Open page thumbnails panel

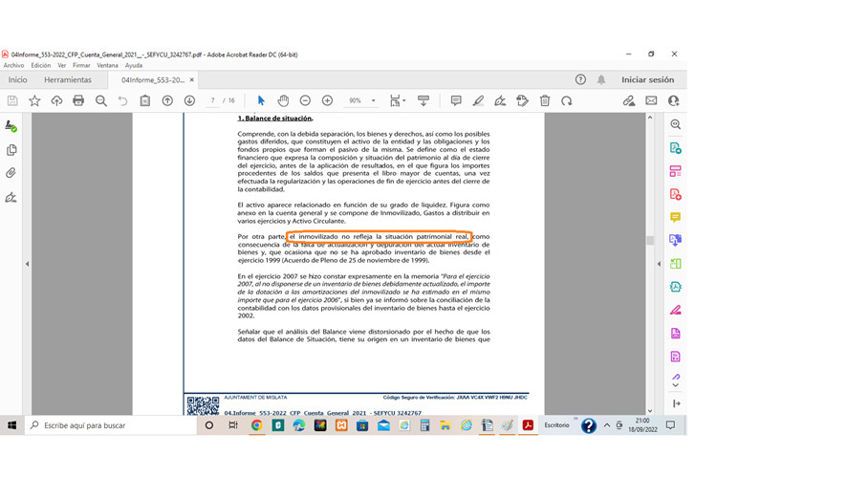point(11,150)
